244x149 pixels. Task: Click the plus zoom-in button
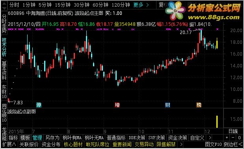(227, 138)
